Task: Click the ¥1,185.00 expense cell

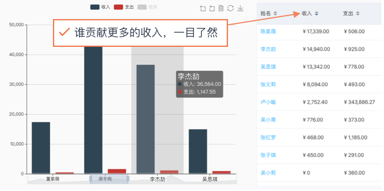Action: (x=356, y=138)
